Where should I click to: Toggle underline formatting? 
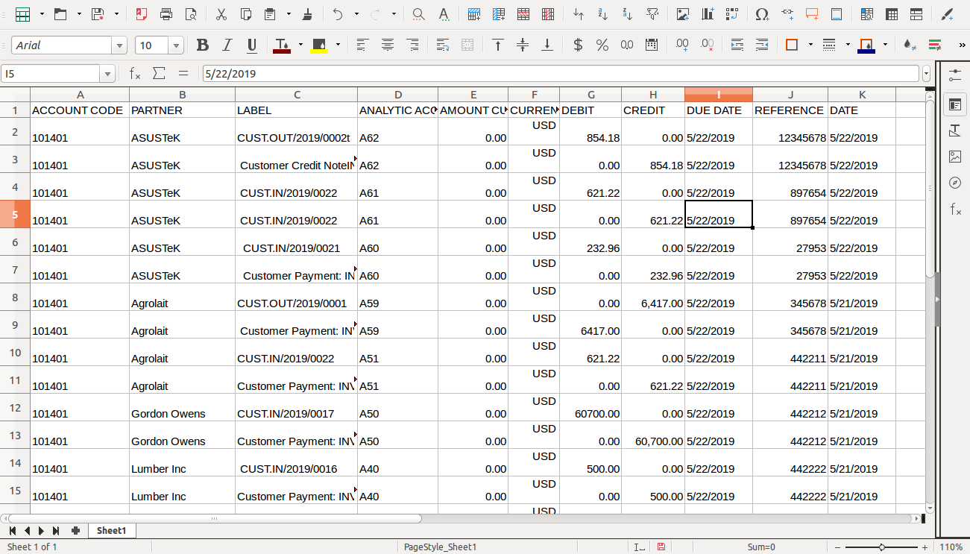tap(252, 45)
